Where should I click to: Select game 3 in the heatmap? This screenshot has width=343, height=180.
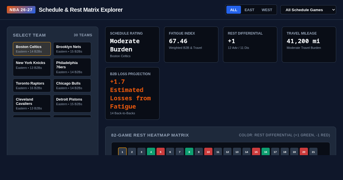click(x=141, y=152)
